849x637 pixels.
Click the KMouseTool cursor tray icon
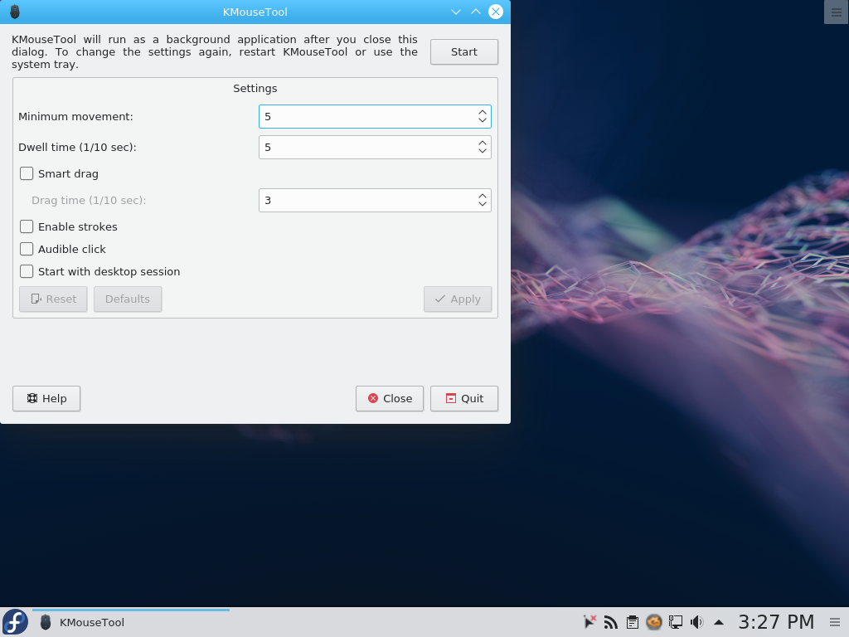point(589,622)
